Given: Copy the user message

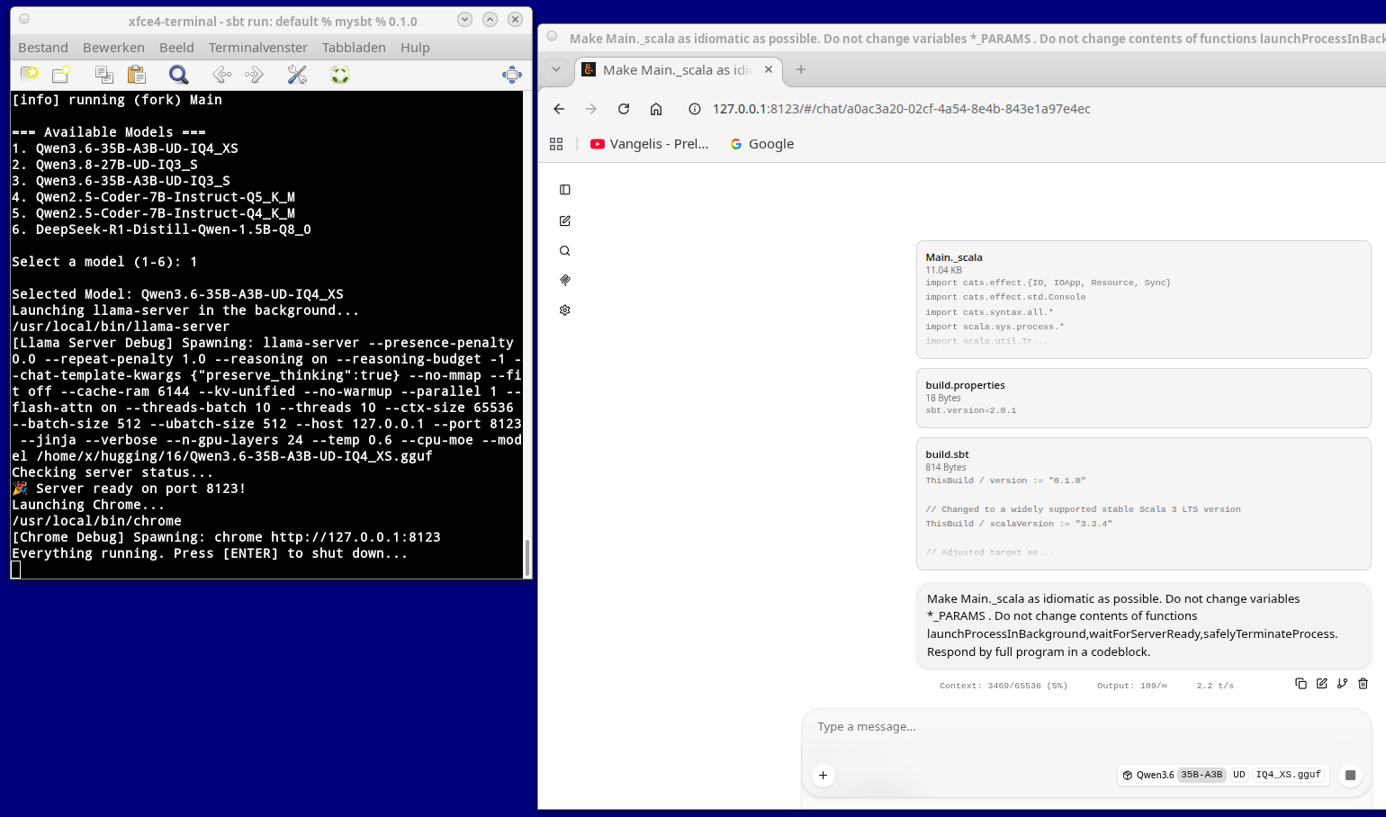Looking at the screenshot, I should pos(1300,684).
